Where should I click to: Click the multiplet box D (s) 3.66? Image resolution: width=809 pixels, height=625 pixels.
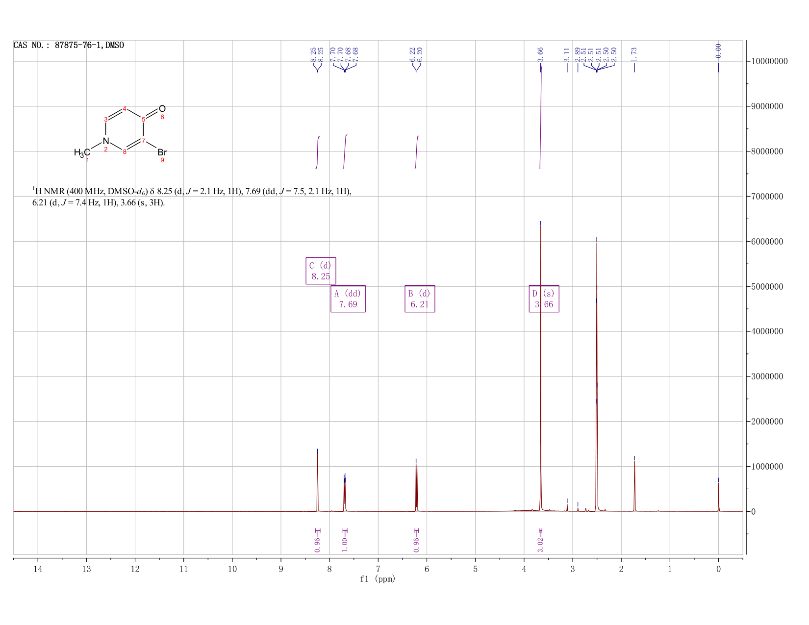click(x=544, y=299)
